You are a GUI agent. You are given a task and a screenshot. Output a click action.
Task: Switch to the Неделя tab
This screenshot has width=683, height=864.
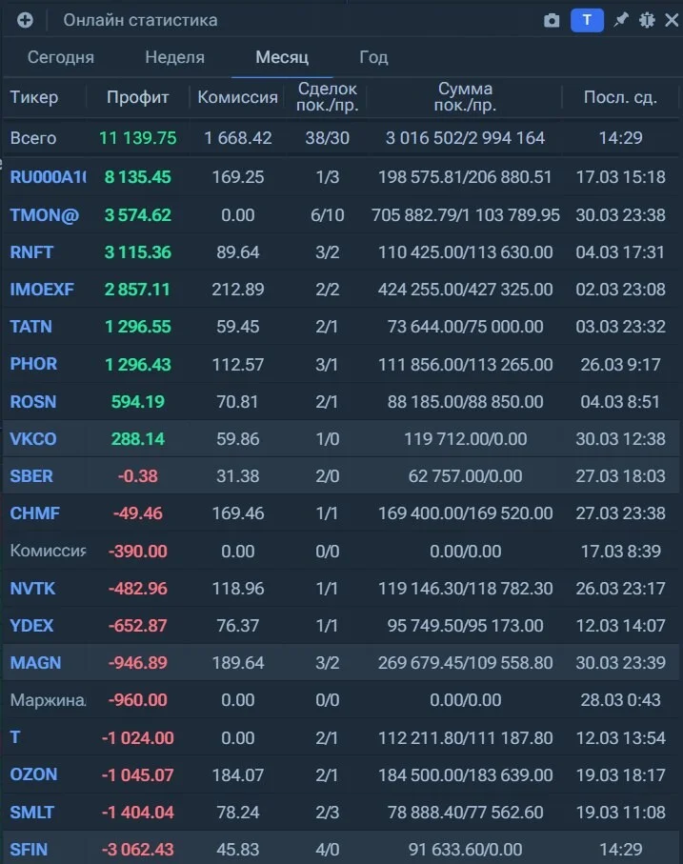[x=174, y=57]
